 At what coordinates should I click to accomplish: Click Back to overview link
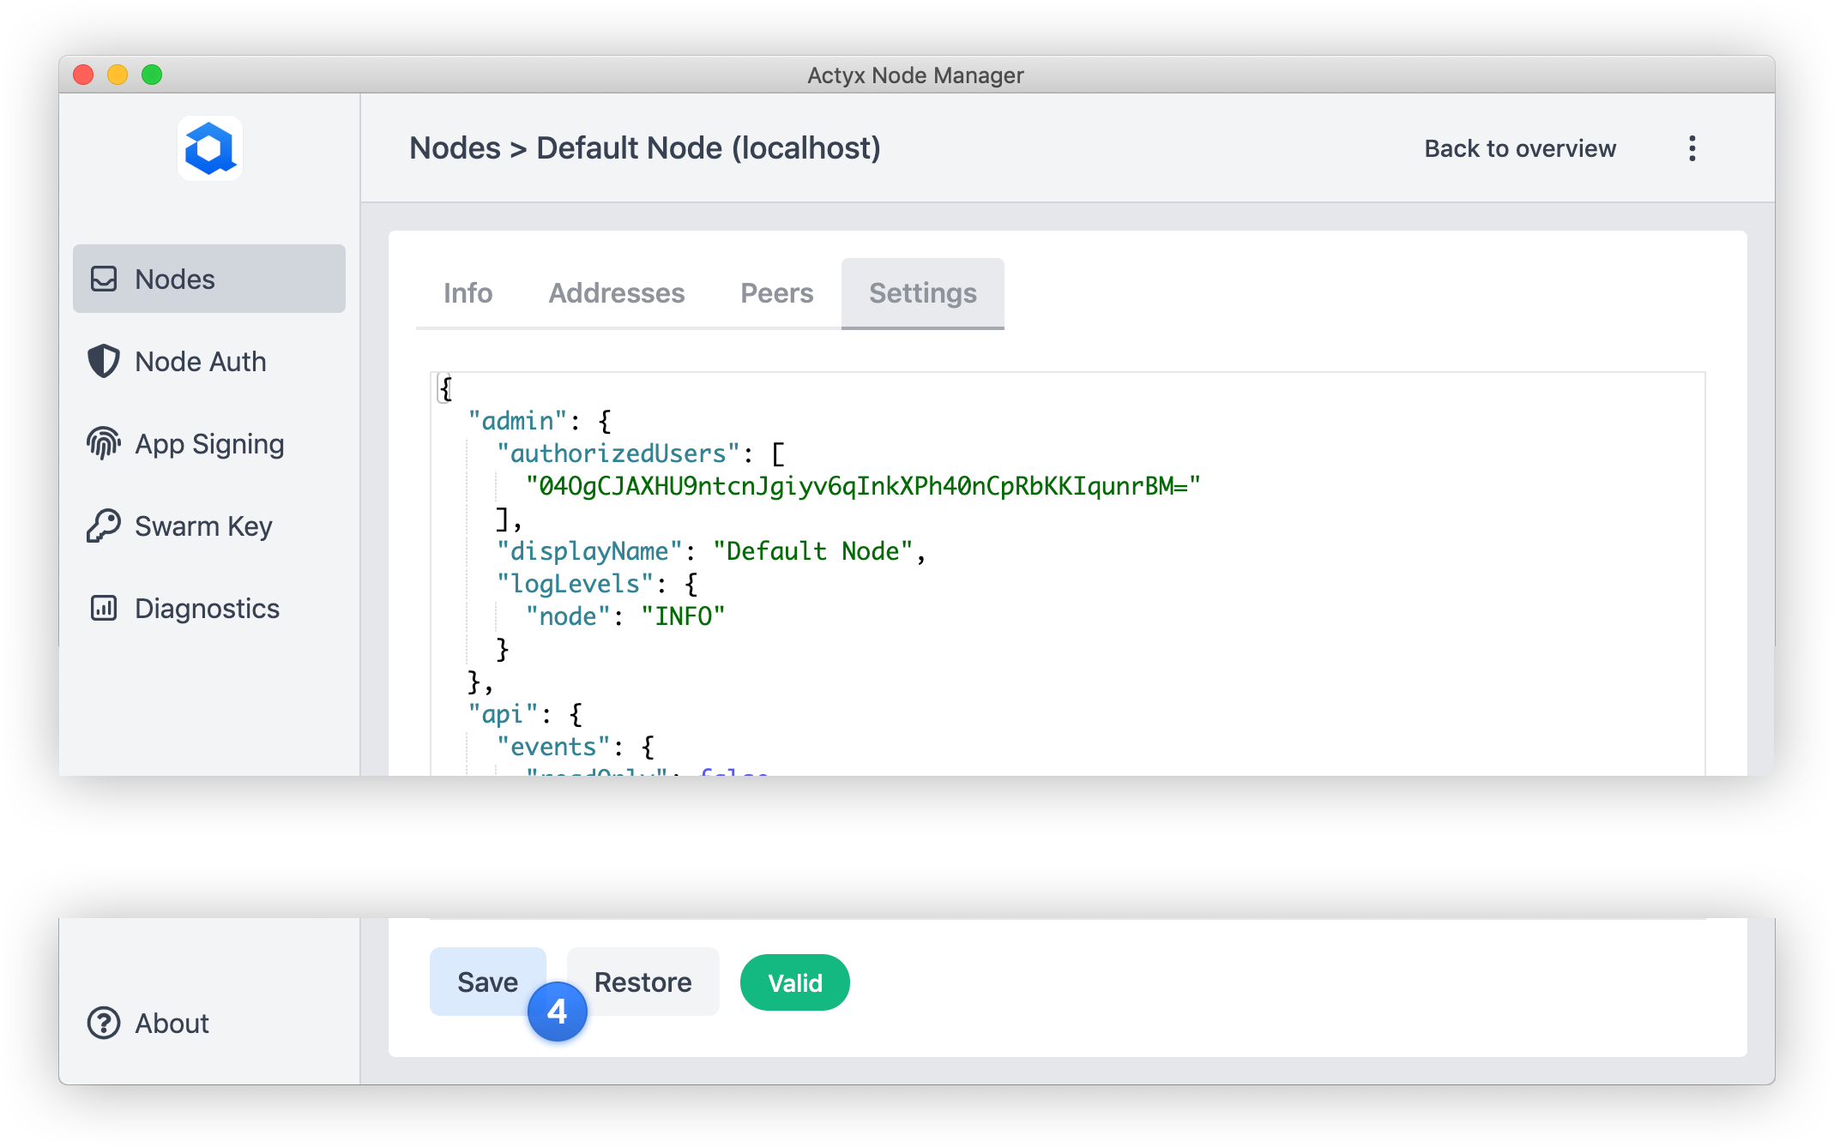coord(1520,148)
